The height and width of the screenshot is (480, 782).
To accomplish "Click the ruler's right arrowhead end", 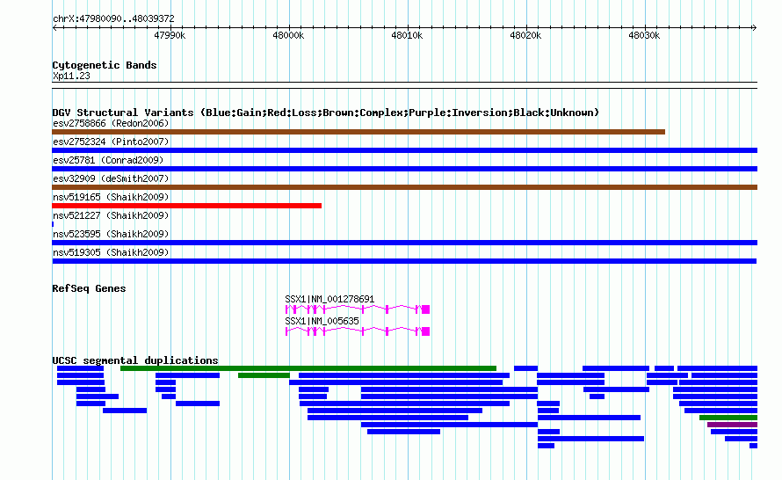I will [755, 27].
